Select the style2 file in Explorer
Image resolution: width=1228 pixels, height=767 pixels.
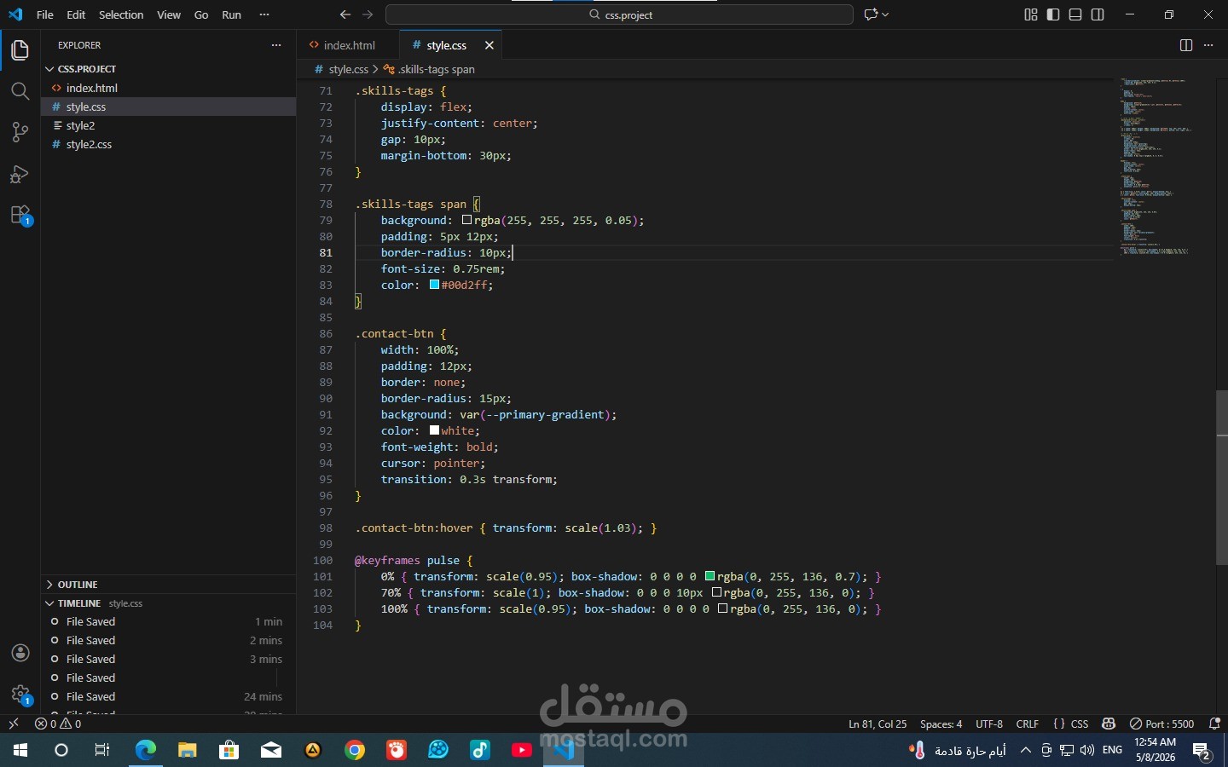169,125
